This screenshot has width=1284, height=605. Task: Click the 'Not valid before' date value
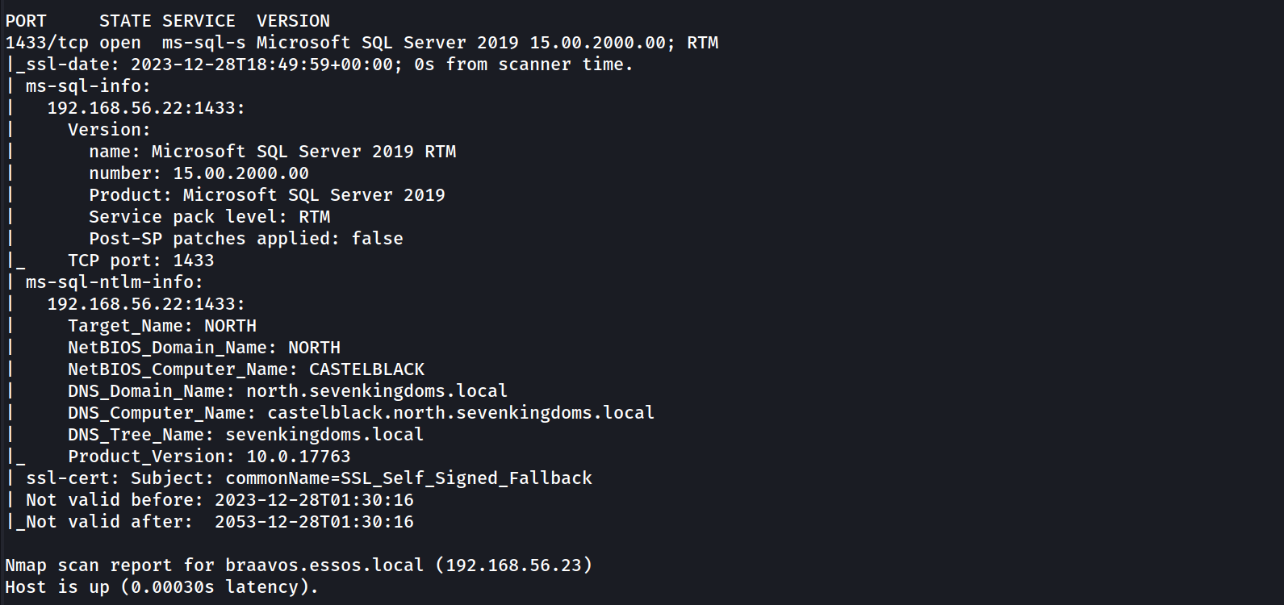point(314,500)
